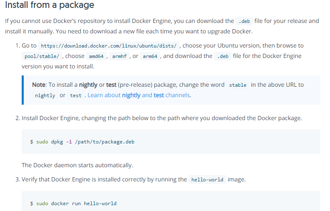330x211 pixels.
Task: Select the 'armhf' architecture code text
Action: click(x=119, y=56)
